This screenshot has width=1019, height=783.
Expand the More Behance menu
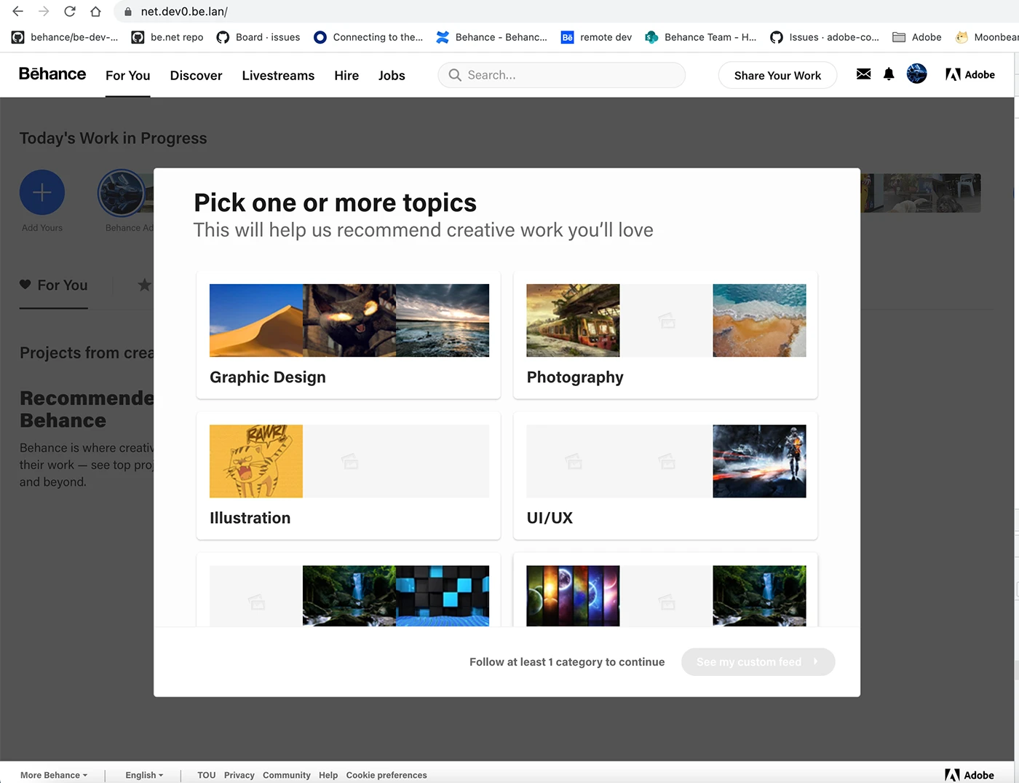click(53, 775)
